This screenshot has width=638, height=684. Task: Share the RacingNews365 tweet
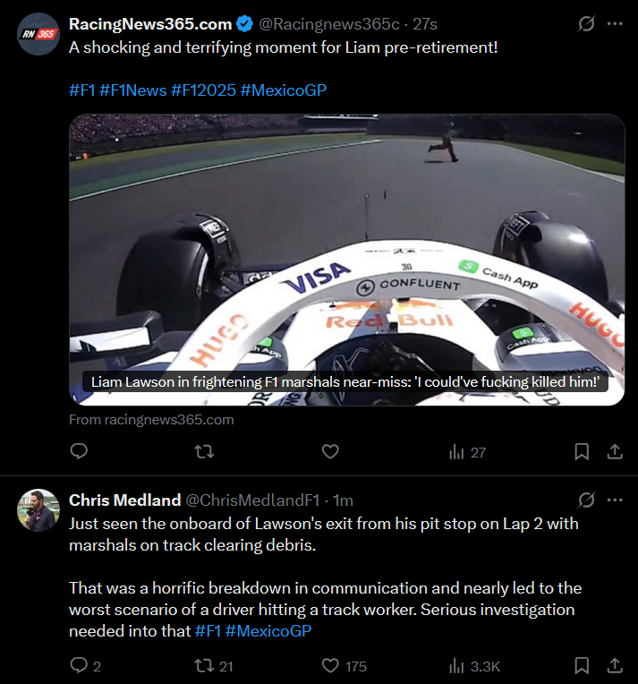[x=615, y=452]
